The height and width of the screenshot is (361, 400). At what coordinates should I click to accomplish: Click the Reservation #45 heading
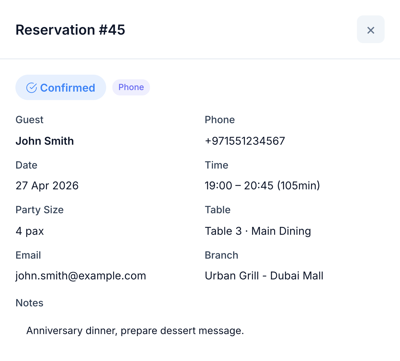(x=70, y=30)
